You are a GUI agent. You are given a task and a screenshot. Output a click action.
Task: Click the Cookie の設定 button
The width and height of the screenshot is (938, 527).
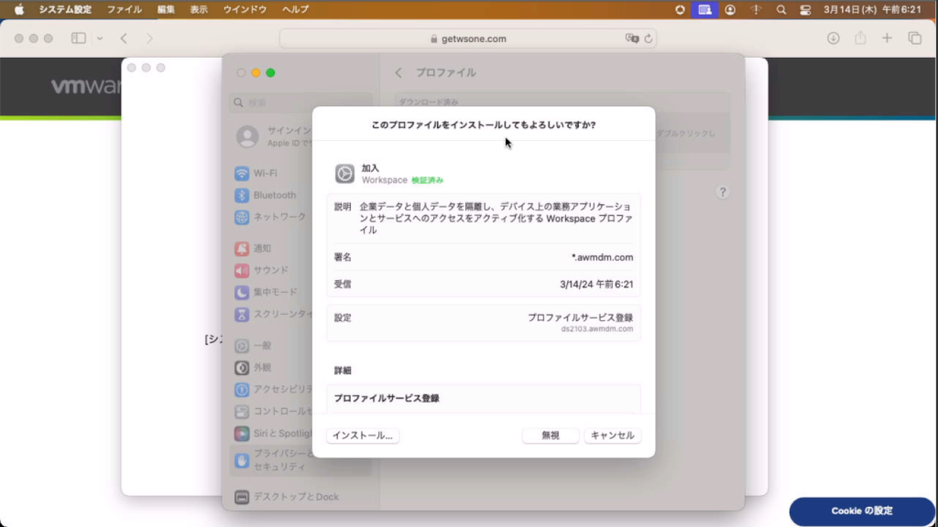click(861, 511)
